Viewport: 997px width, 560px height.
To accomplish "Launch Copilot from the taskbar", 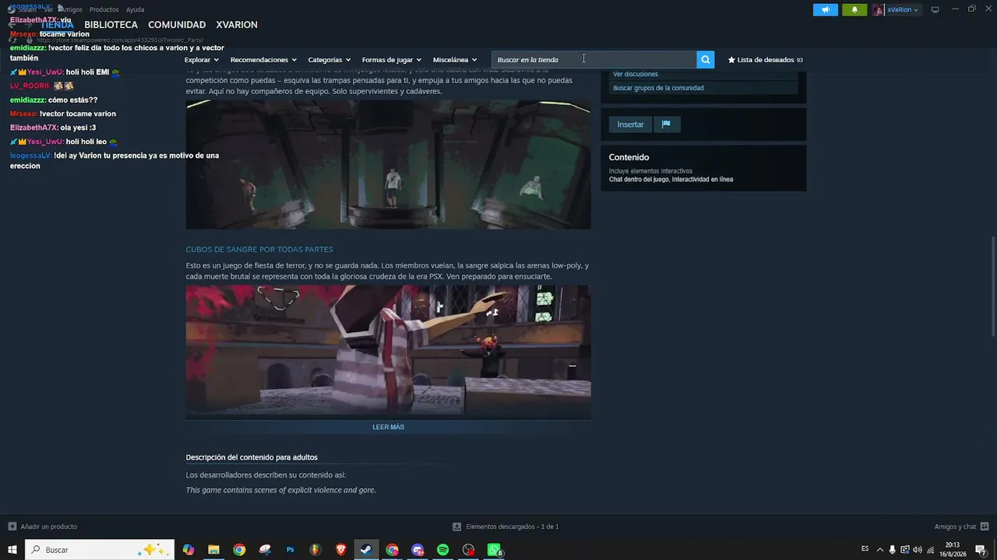I will click(x=188, y=550).
